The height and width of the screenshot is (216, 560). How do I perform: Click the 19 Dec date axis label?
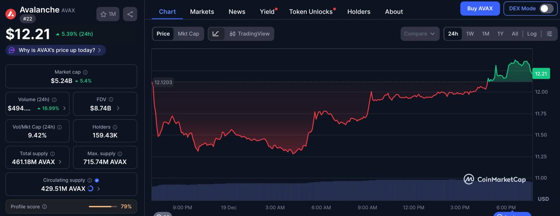point(229,207)
